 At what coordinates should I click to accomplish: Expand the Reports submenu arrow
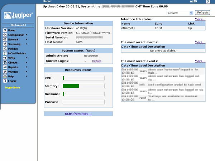(x=26, y=67)
